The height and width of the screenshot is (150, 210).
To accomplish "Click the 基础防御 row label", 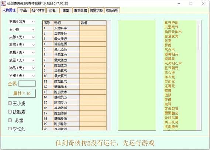I will click(61, 108).
